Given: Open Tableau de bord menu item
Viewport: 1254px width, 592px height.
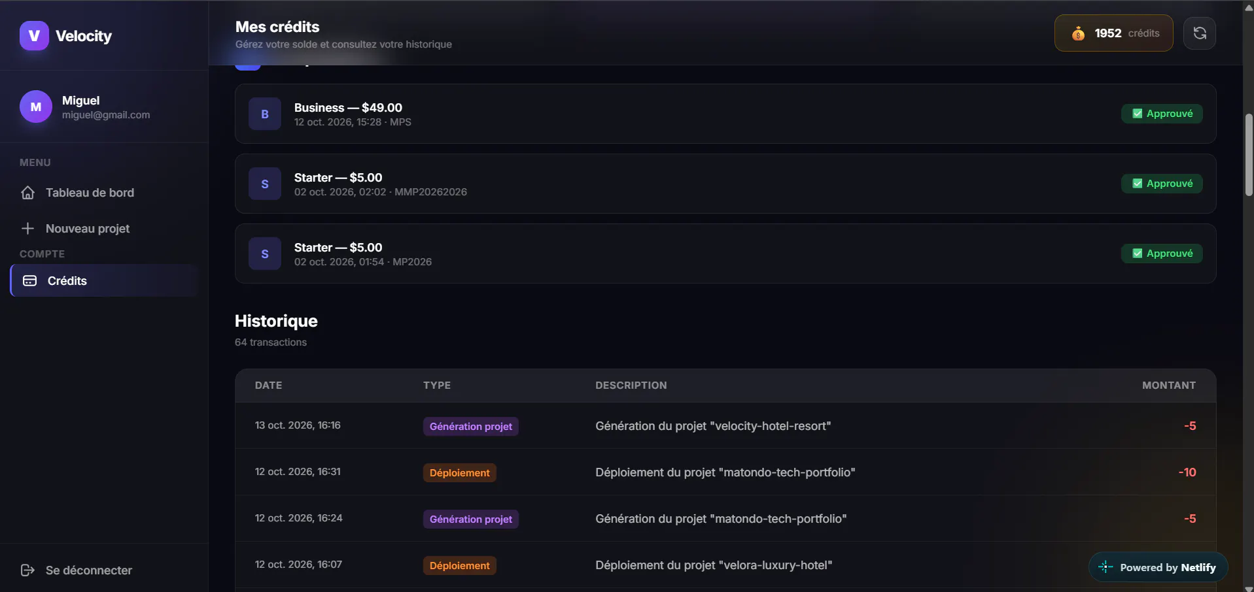Looking at the screenshot, I should (105, 193).
